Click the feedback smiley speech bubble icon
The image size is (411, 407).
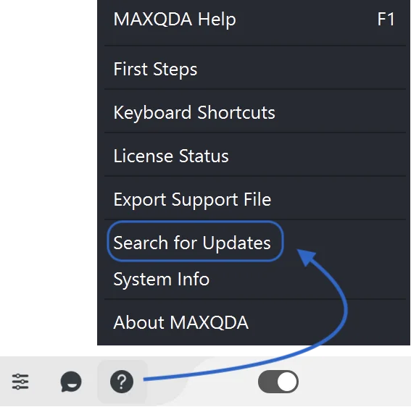pyautogui.click(x=71, y=382)
